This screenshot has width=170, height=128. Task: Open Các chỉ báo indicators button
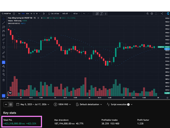[x=54, y=14]
